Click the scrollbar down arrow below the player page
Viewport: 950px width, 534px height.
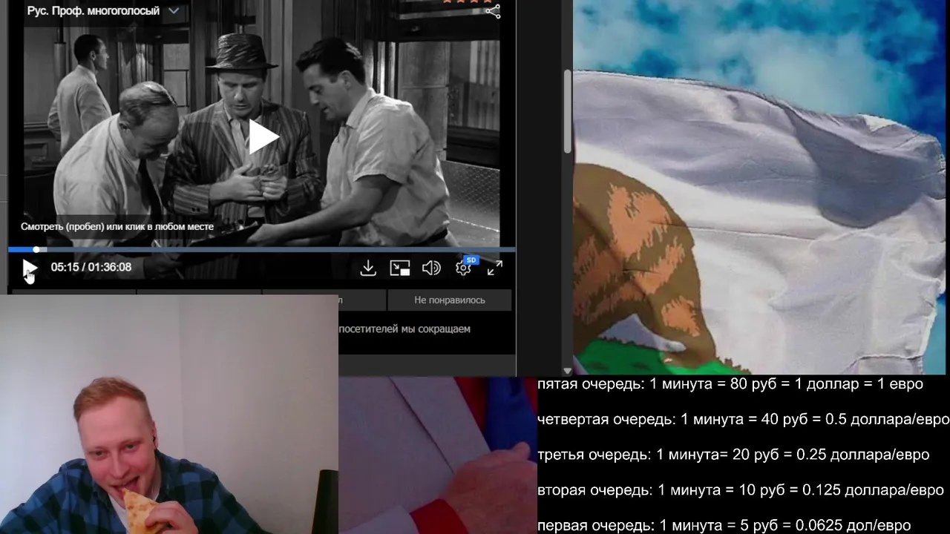pos(568,370)
